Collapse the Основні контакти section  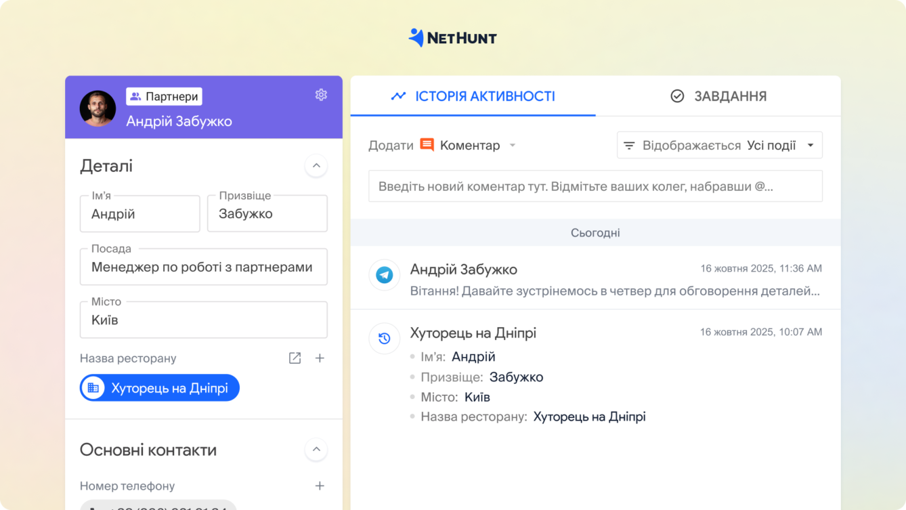(x=316, y=449)
